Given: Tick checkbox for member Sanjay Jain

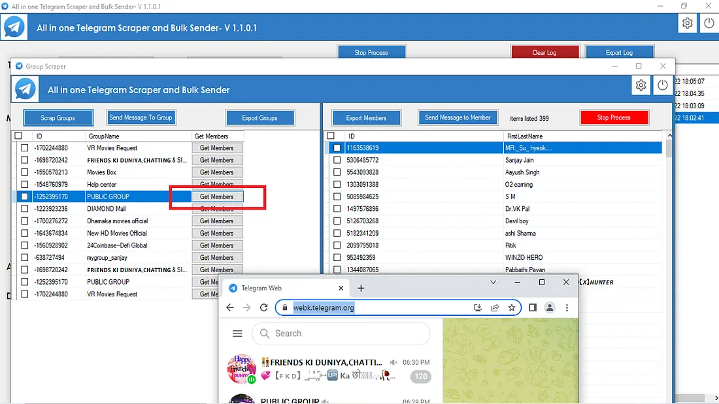Looking at the screenshot, I should pyautogui.click(x=337, y=160).
